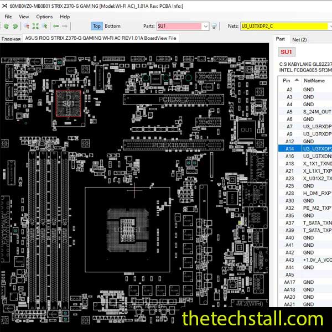Select pin A9 row in list
This screenshot has width=332, height=332.
pos(305,134)
